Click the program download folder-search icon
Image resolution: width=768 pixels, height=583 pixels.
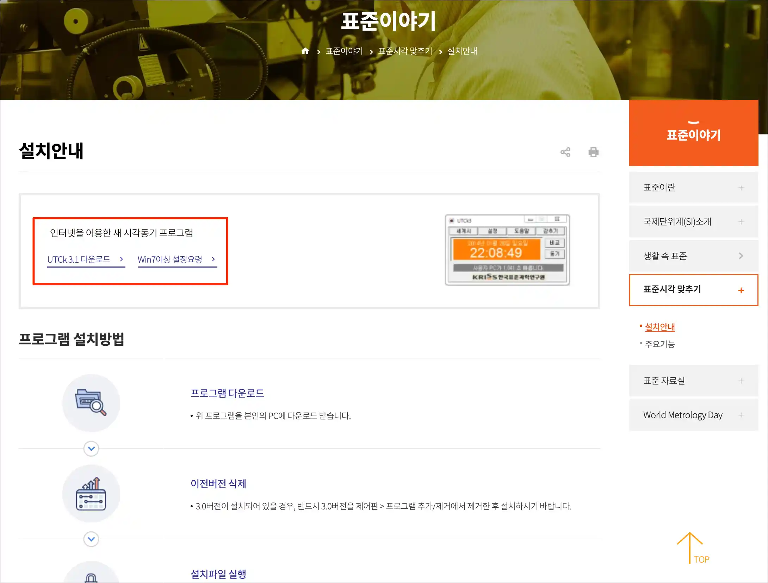[91, 403]
